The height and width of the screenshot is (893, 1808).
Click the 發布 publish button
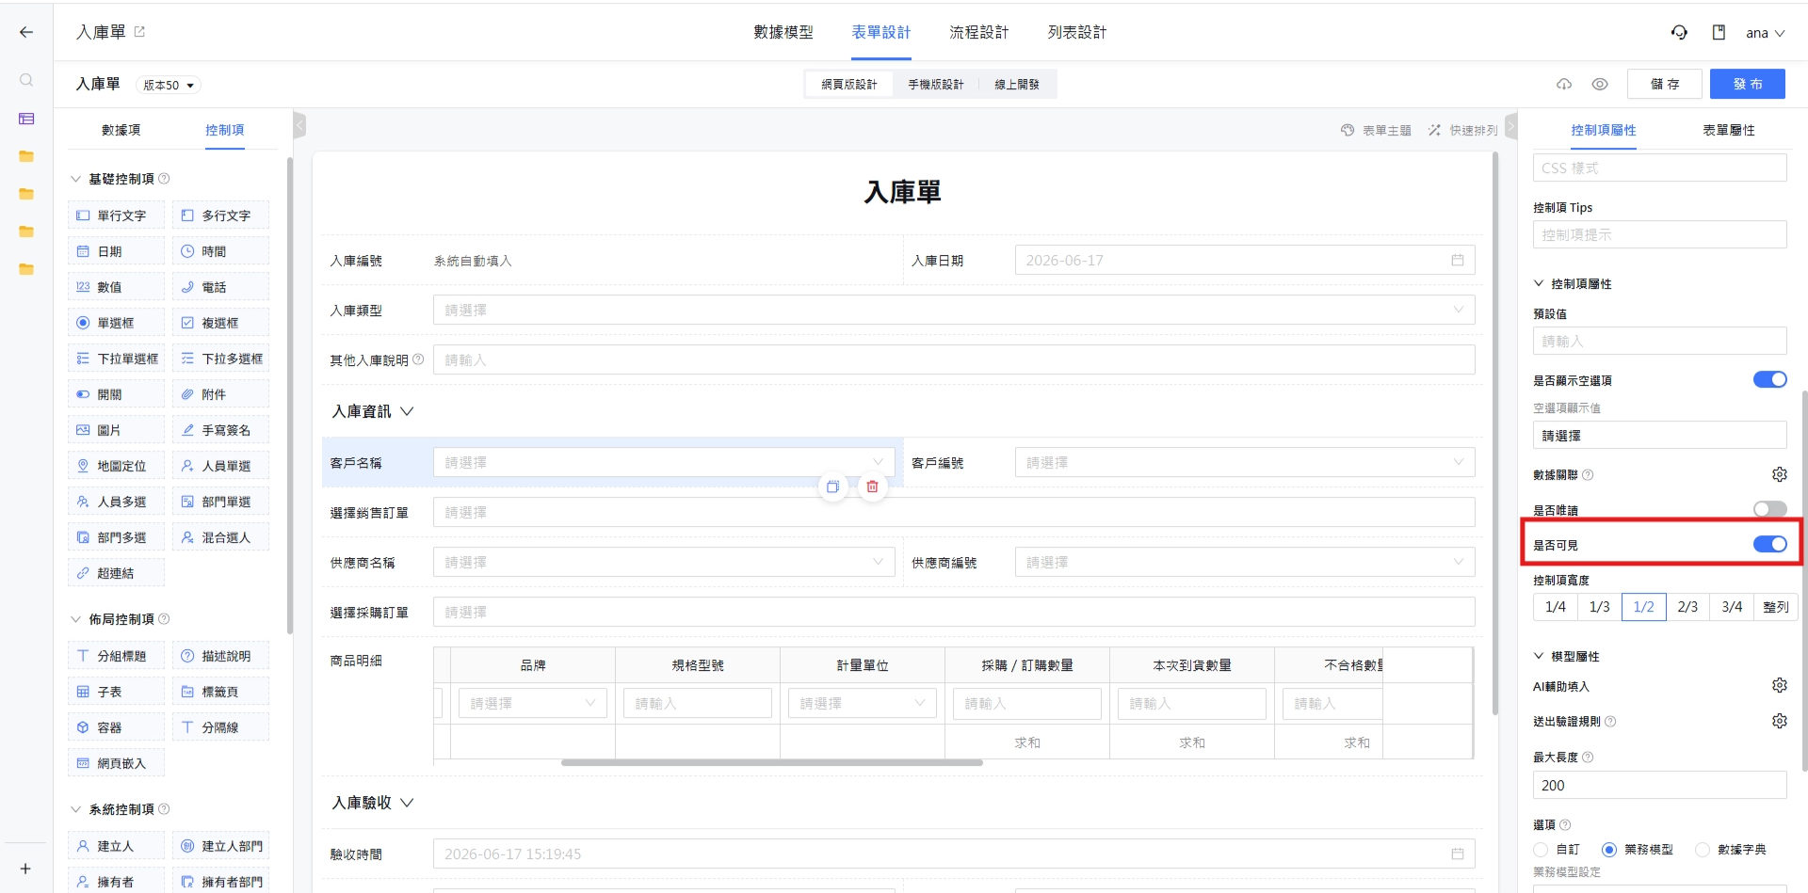pyautogui.click(x=1748, y=84)
